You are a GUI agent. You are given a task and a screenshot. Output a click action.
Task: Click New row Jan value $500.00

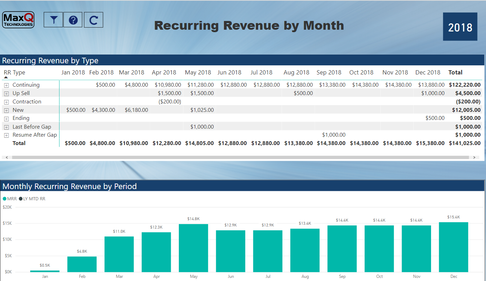tap(76, 110)
